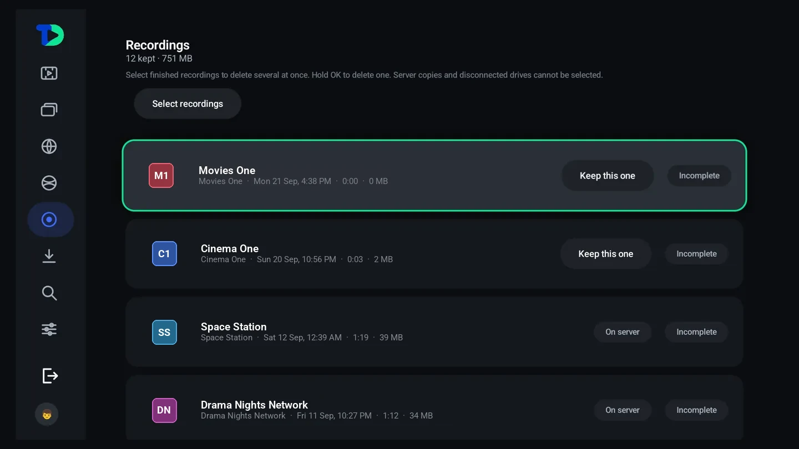Open the sports ball icon section

[x=49, y=183]
